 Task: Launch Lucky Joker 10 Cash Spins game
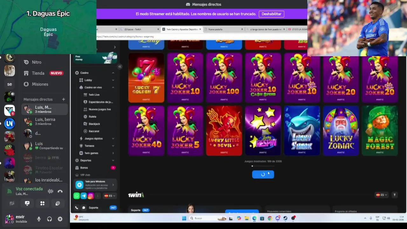click(263, 78)
